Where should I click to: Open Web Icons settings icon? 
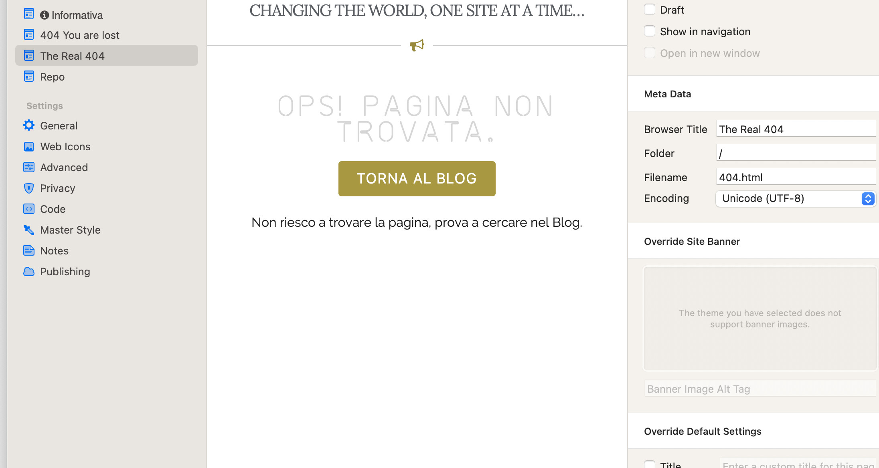click(x=29, y=147)
